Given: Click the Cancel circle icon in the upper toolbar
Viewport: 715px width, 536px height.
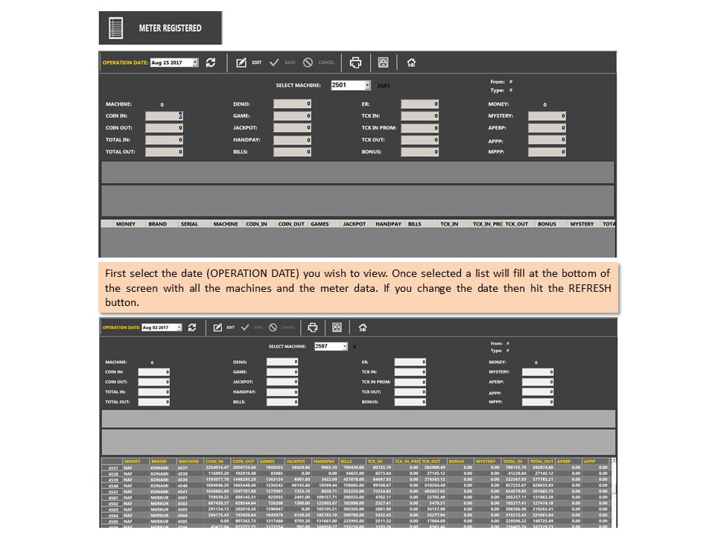Looking at the screenshot, I should pos(308,63).
